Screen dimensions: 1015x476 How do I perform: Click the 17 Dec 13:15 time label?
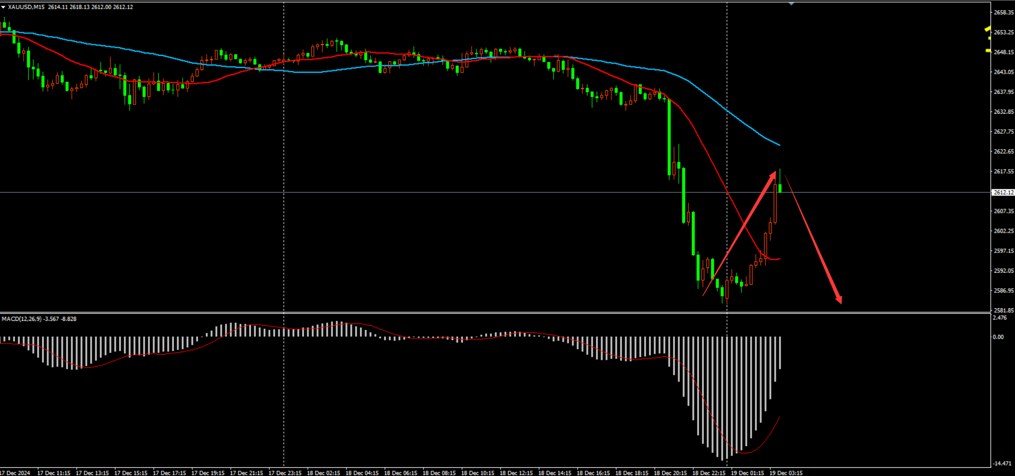click(x=92, y=473)
